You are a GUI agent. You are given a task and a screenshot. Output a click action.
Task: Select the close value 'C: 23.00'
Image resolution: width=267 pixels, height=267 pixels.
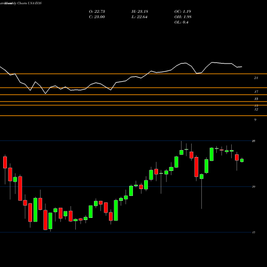tap(97, 17)
